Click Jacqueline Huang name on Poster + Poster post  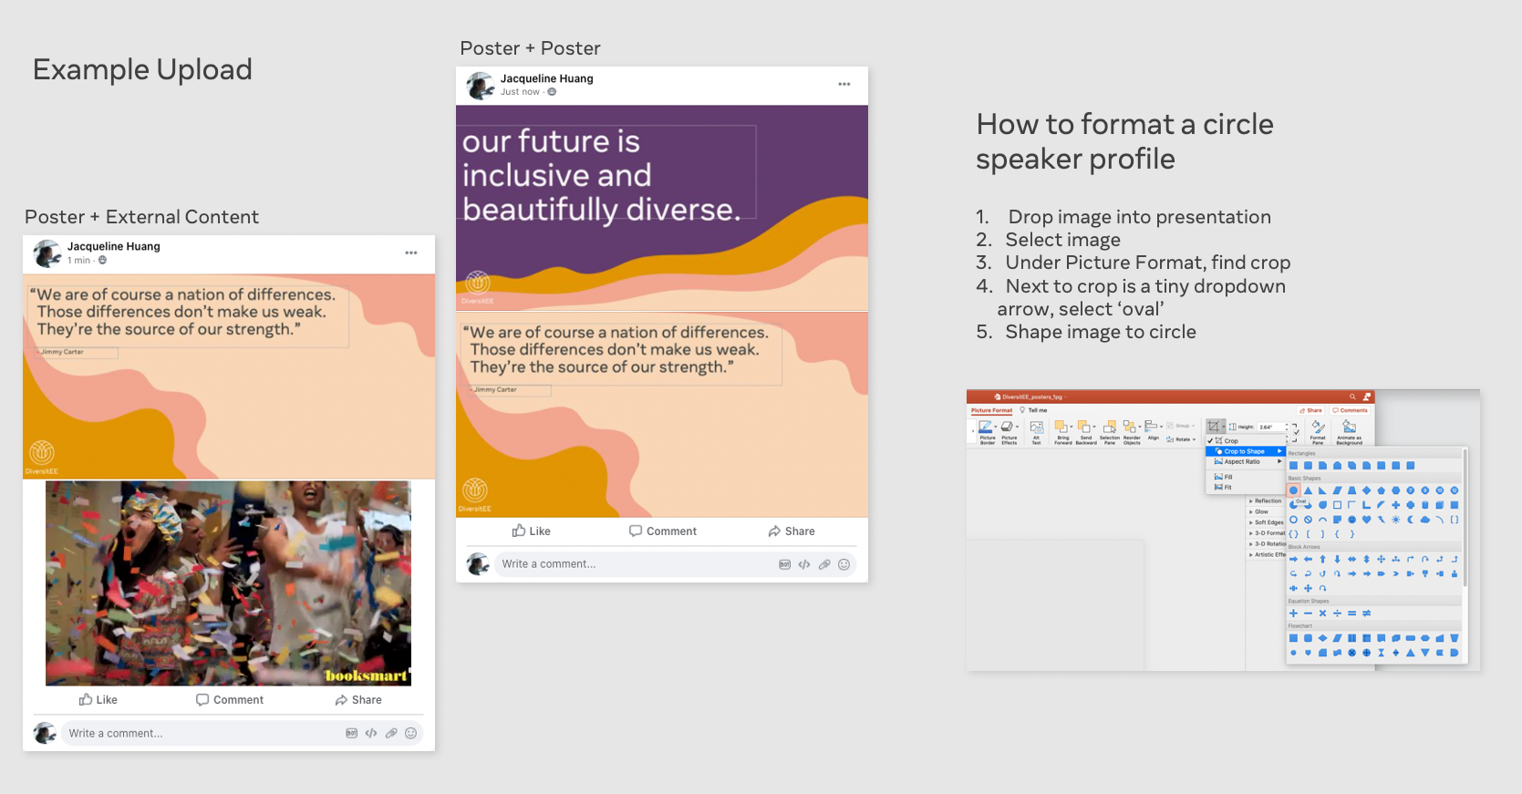click(546, 78)
